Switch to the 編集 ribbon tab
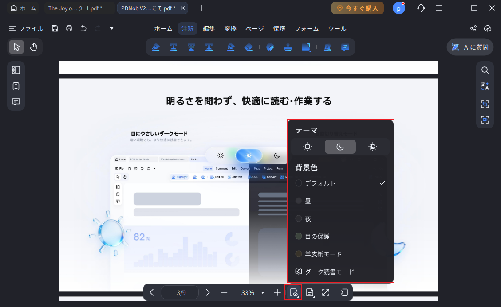Screen dimensions: 501x307 click(209, 28)
